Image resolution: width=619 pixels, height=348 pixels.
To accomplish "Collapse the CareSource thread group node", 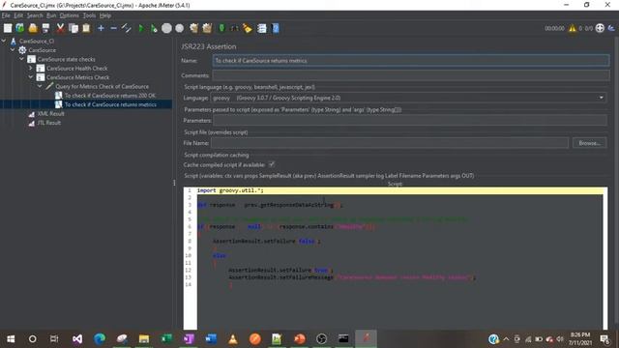I will (13, 49).
